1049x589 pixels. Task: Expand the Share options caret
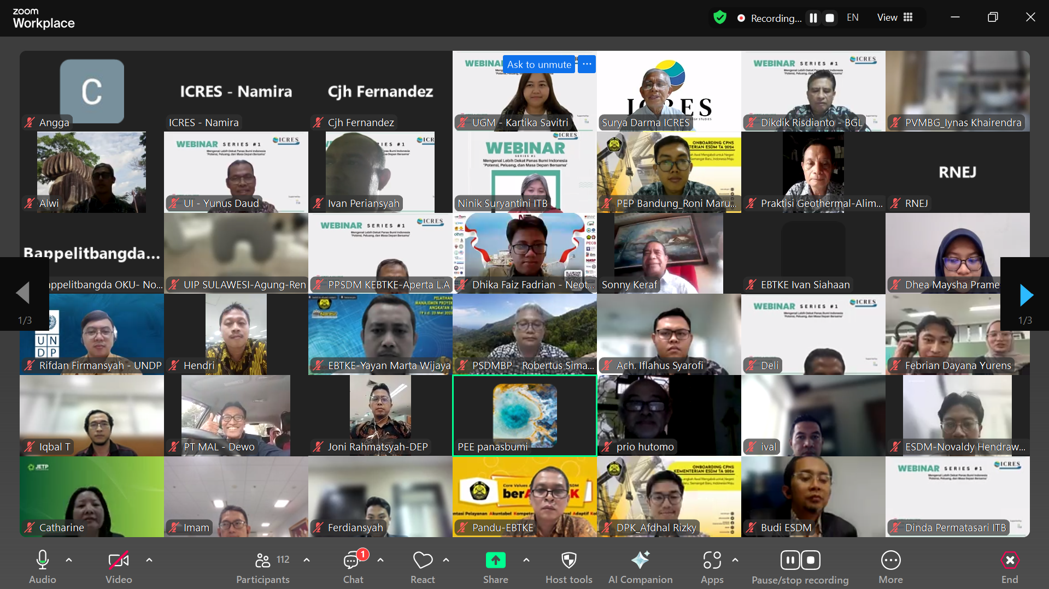pos(526,560)
